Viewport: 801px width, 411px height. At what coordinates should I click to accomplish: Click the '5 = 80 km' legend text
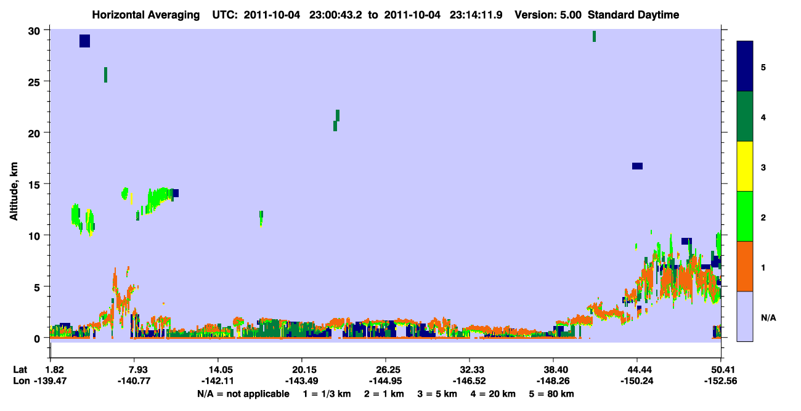pos(551,394)
